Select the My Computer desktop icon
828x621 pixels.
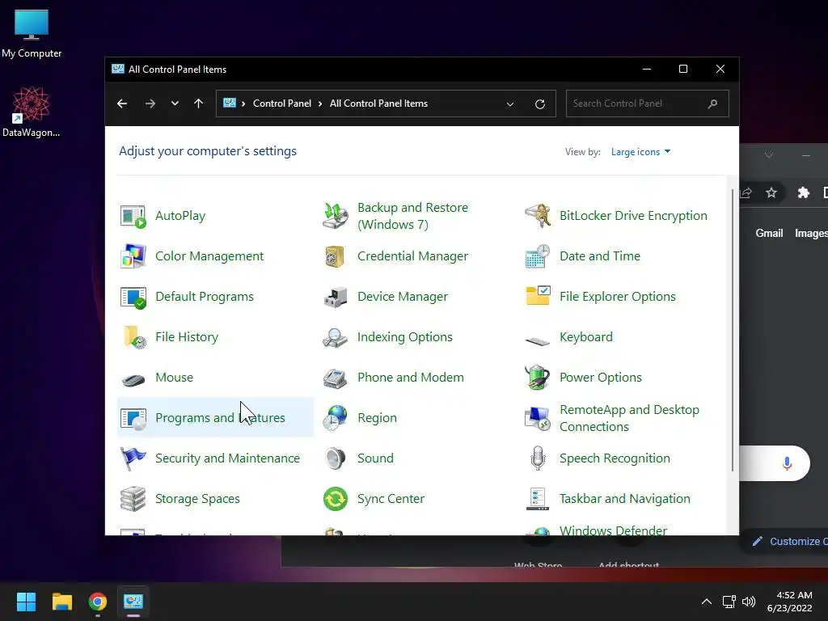coord(32,34)
